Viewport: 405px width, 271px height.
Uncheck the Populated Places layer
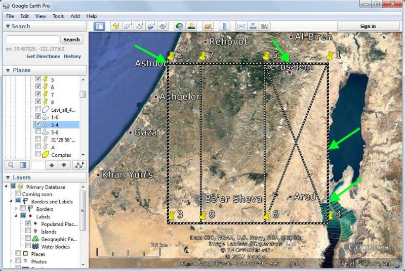click(28, 223)
